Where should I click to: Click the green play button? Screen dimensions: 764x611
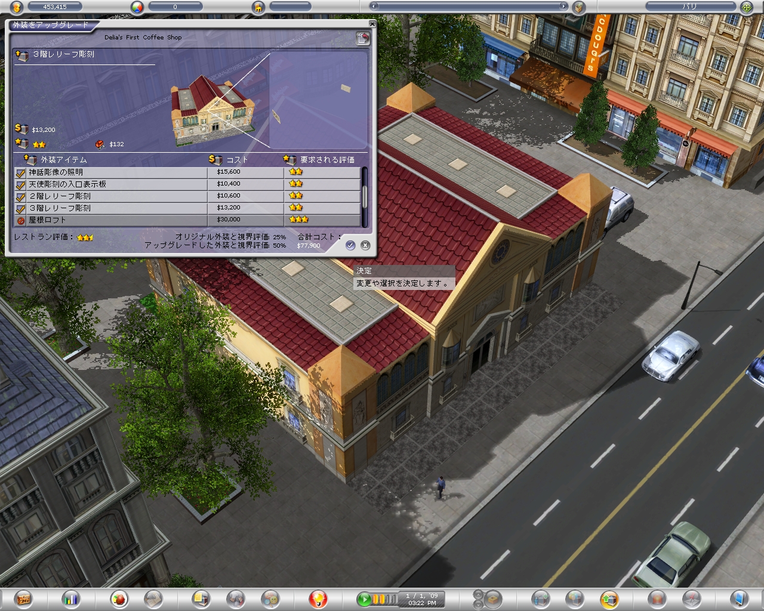coord(364,598)
